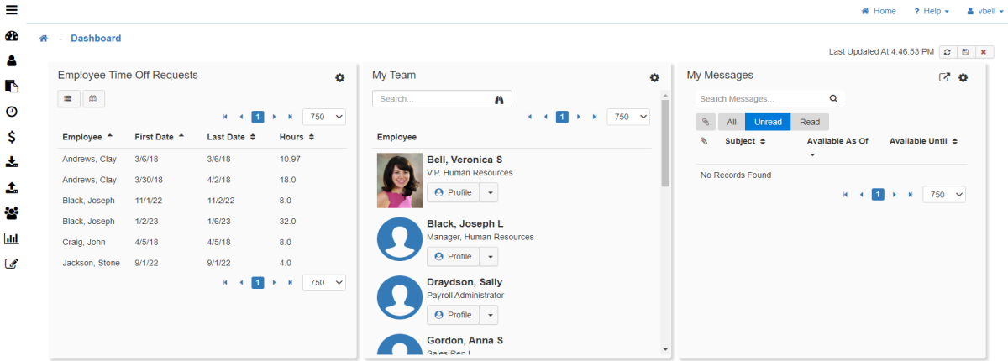Select the All messages tab

(731, 122)
